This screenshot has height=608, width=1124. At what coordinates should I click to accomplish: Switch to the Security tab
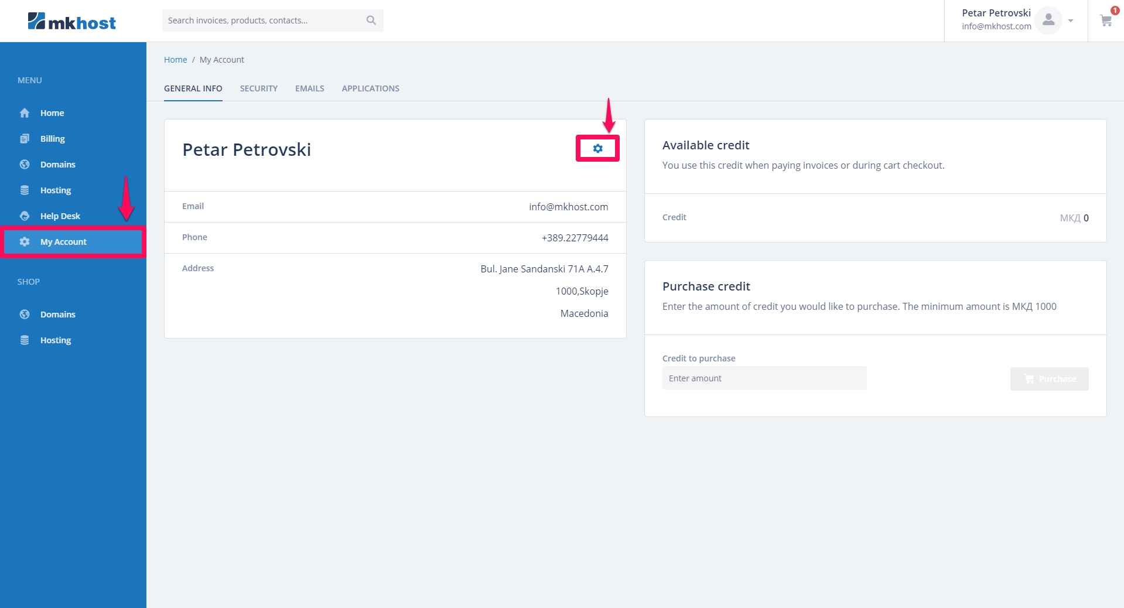point(258,88)
